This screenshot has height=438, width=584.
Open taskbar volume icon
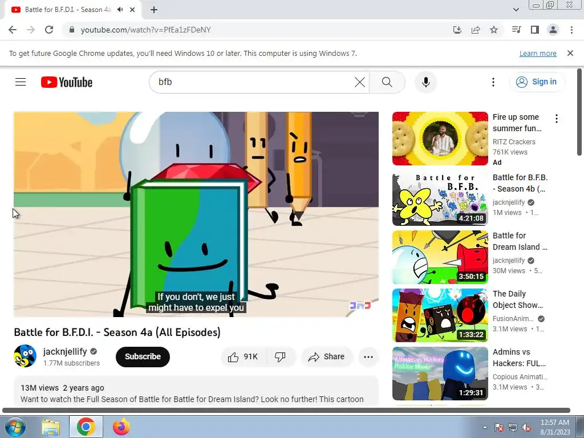point(526,428)
